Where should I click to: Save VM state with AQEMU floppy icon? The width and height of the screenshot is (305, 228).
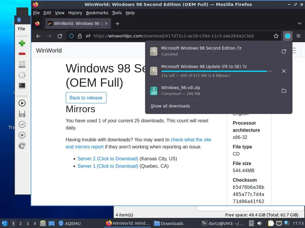click(22, 114)
